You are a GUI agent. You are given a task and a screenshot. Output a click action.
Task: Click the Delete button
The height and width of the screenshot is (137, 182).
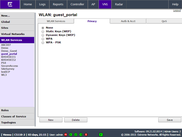tap(76, 120)
